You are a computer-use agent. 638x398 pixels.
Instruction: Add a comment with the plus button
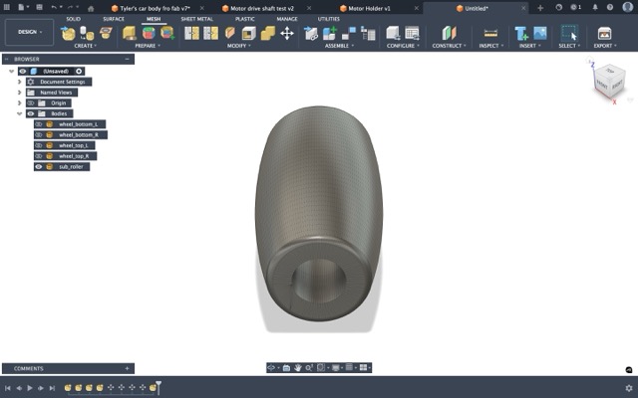(127, 368)
